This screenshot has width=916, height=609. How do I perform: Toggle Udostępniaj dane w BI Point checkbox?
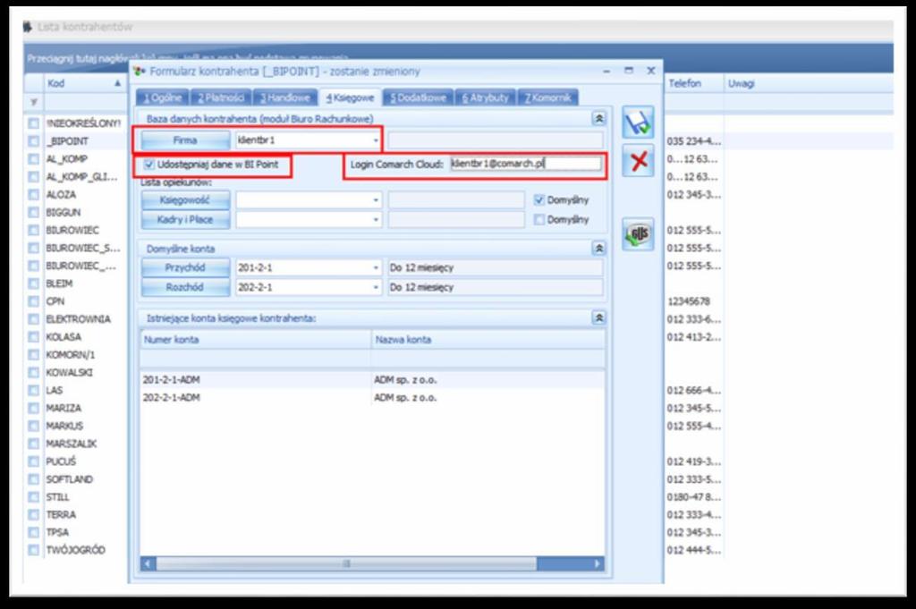(x=149, y=165)
